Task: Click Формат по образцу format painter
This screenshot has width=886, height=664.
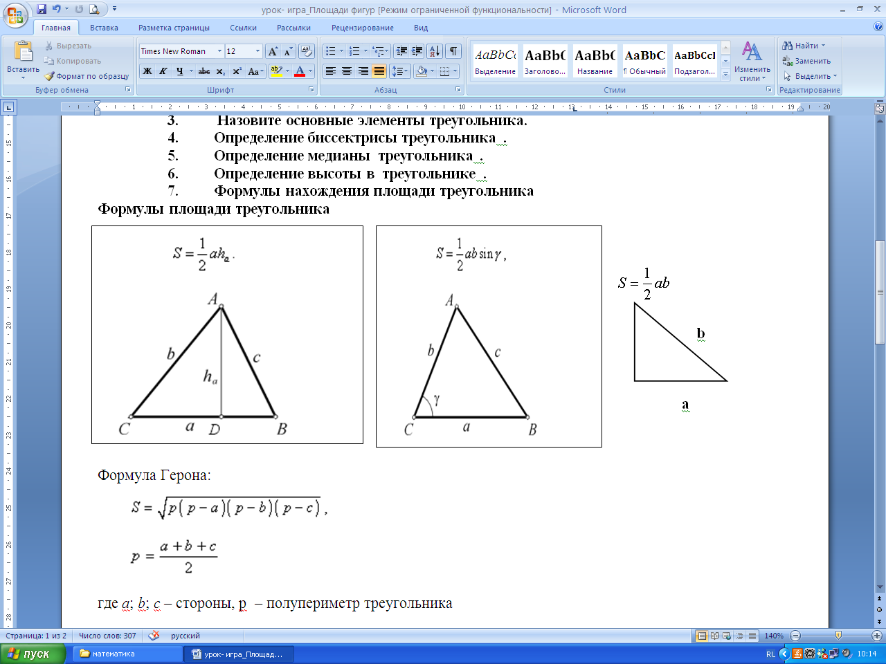Action: point(87,76)
